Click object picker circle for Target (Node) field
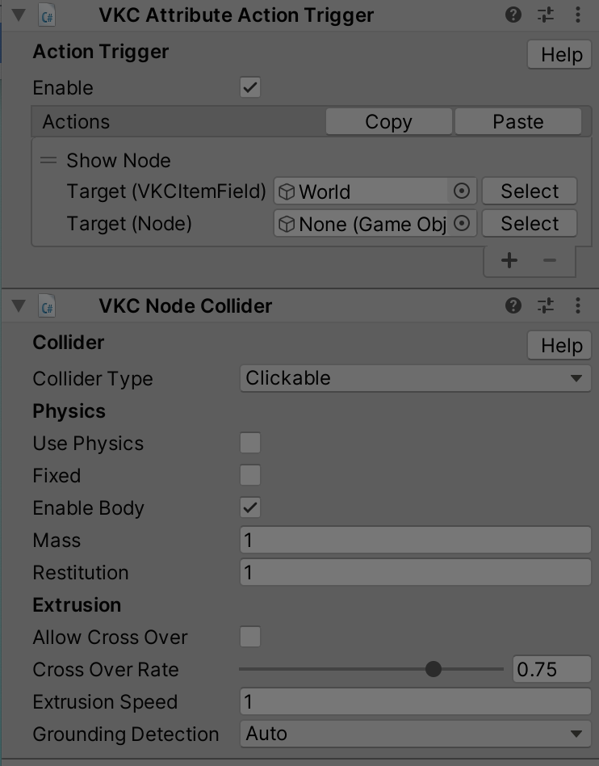This screenshot has height=766, width=599. [x=461, y=224]
